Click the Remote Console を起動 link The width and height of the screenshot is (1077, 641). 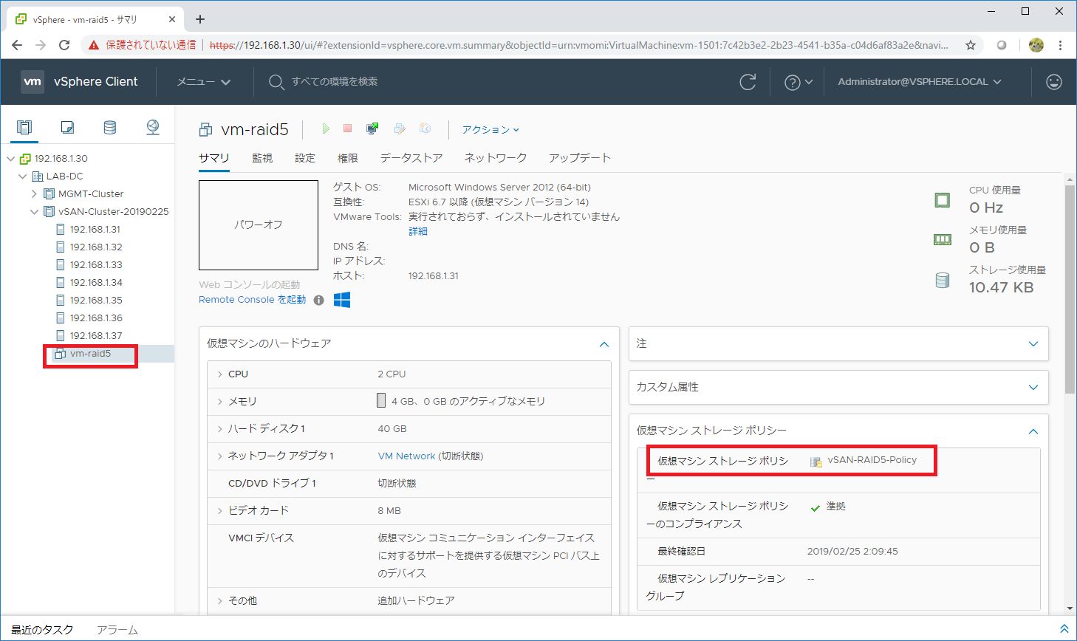[252, 300]
